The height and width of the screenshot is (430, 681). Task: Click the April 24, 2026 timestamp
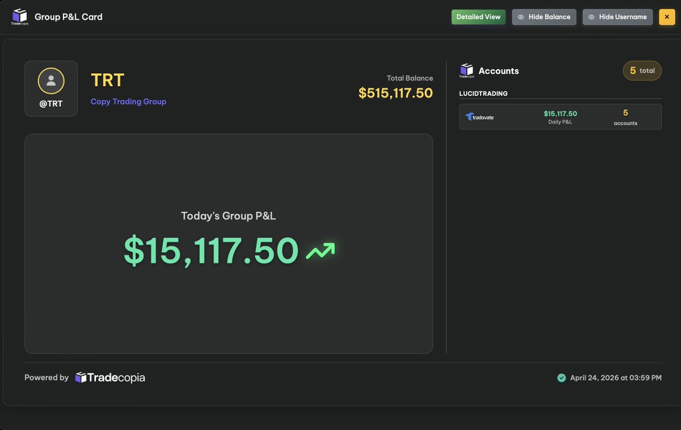[616, 378]
